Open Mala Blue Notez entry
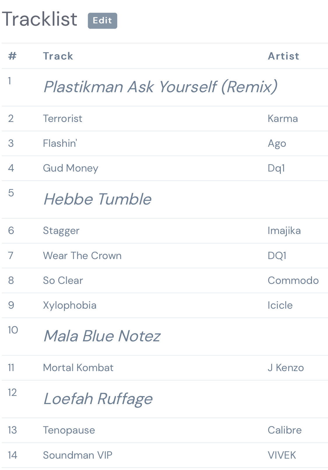This screenshot has width=328, height=470. click(102, 336)
